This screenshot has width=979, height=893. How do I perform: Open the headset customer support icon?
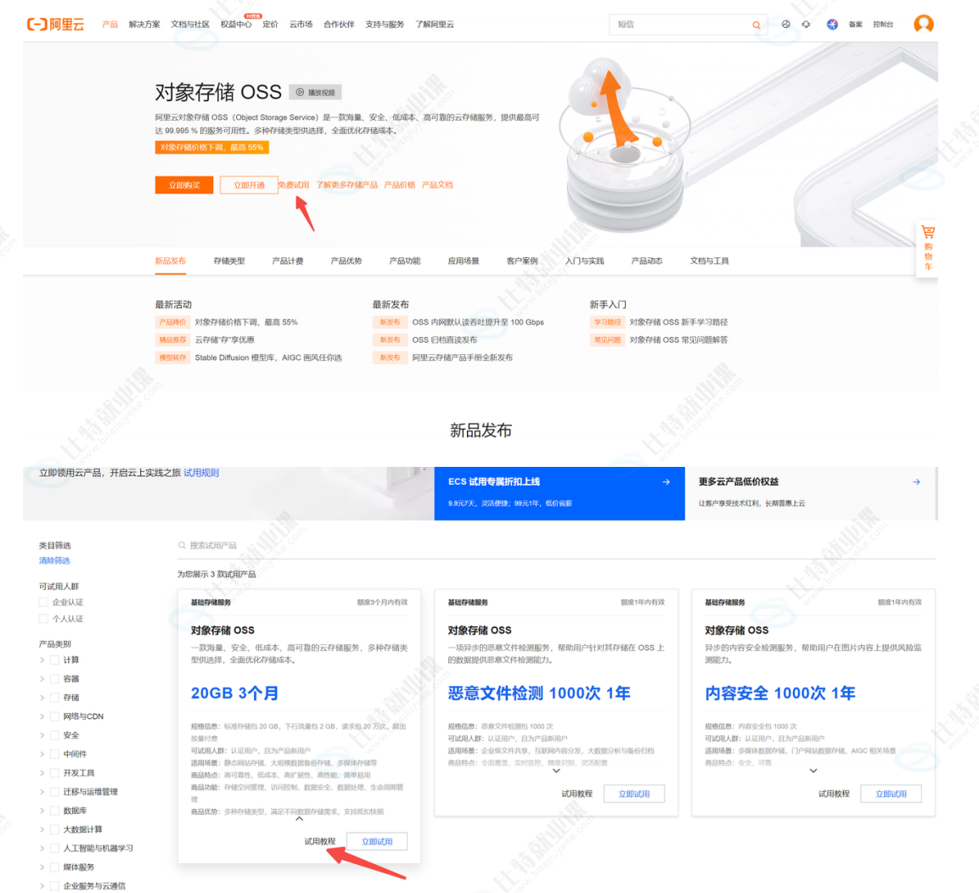tap(806, 25)
